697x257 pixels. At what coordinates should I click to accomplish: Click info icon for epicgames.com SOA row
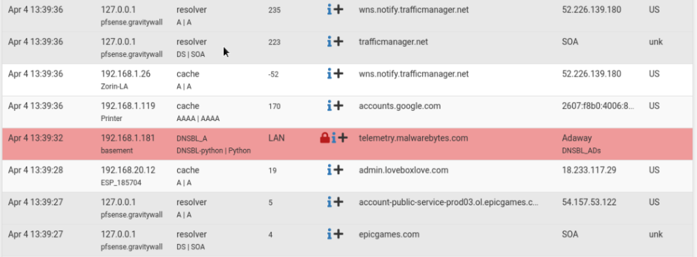329,235
